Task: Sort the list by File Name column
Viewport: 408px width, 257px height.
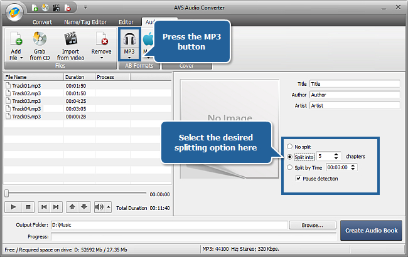Action: 33,77
